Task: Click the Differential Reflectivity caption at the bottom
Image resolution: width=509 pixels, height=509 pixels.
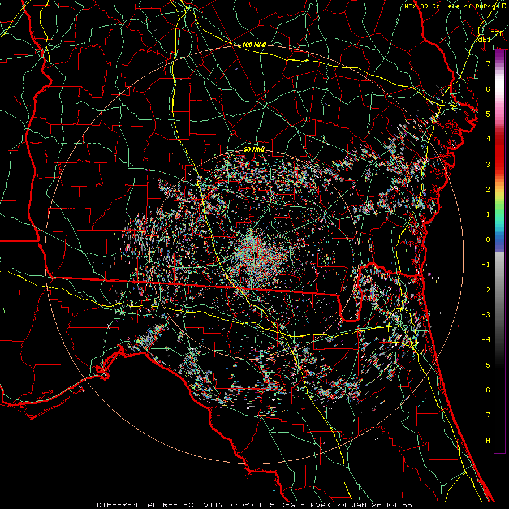Action: [255, 505]
